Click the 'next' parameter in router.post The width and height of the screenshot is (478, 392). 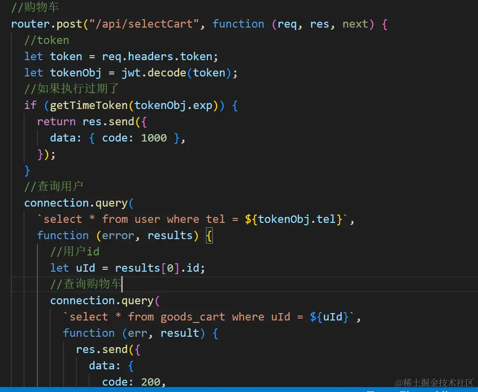pos(355,24)
